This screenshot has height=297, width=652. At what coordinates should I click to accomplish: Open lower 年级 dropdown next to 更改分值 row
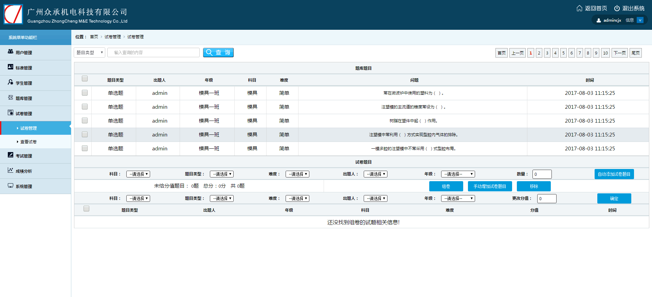(x=458, y=198)
